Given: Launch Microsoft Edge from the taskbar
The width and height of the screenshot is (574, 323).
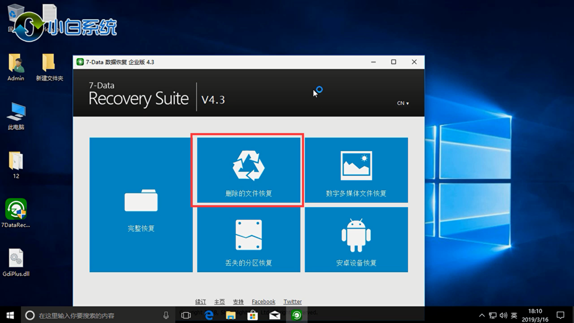Looking at the screenshot, I should [209, 315].
